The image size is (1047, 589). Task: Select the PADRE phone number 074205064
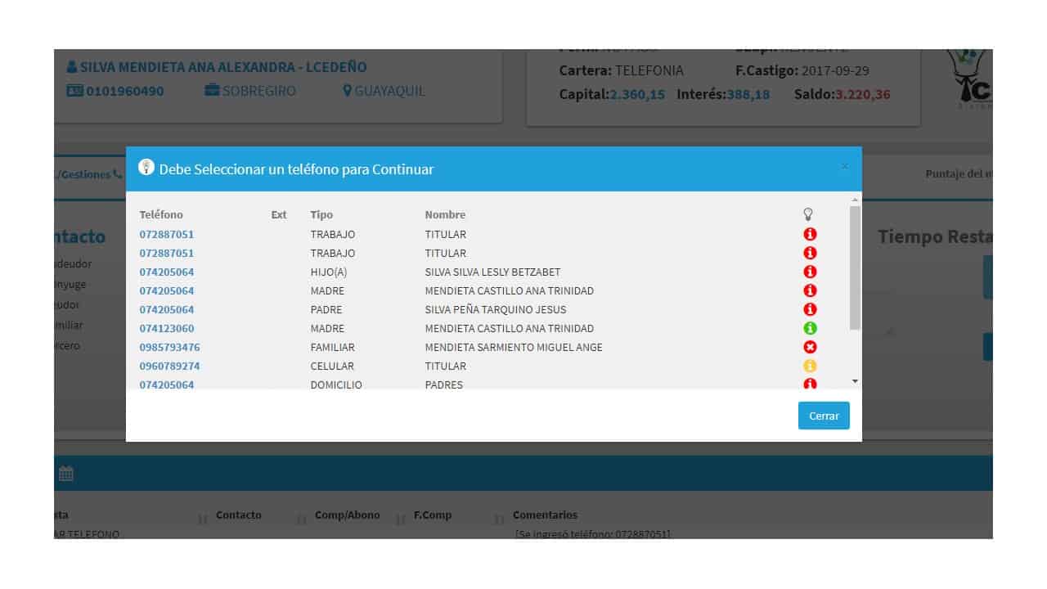click(167, 309)
